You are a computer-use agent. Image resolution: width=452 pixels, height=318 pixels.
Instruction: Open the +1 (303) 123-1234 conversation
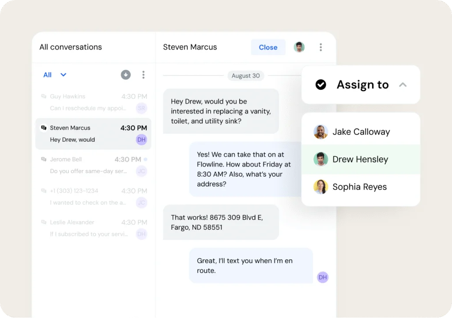point(88,197)
